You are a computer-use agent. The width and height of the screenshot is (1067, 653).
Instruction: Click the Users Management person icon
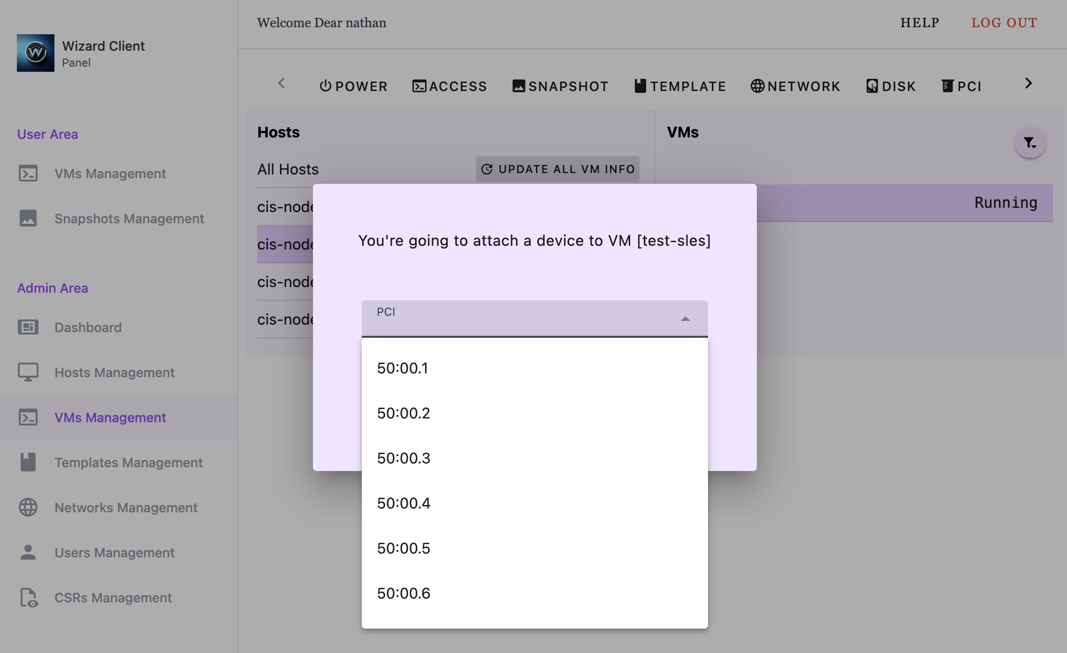click(28, 552)
